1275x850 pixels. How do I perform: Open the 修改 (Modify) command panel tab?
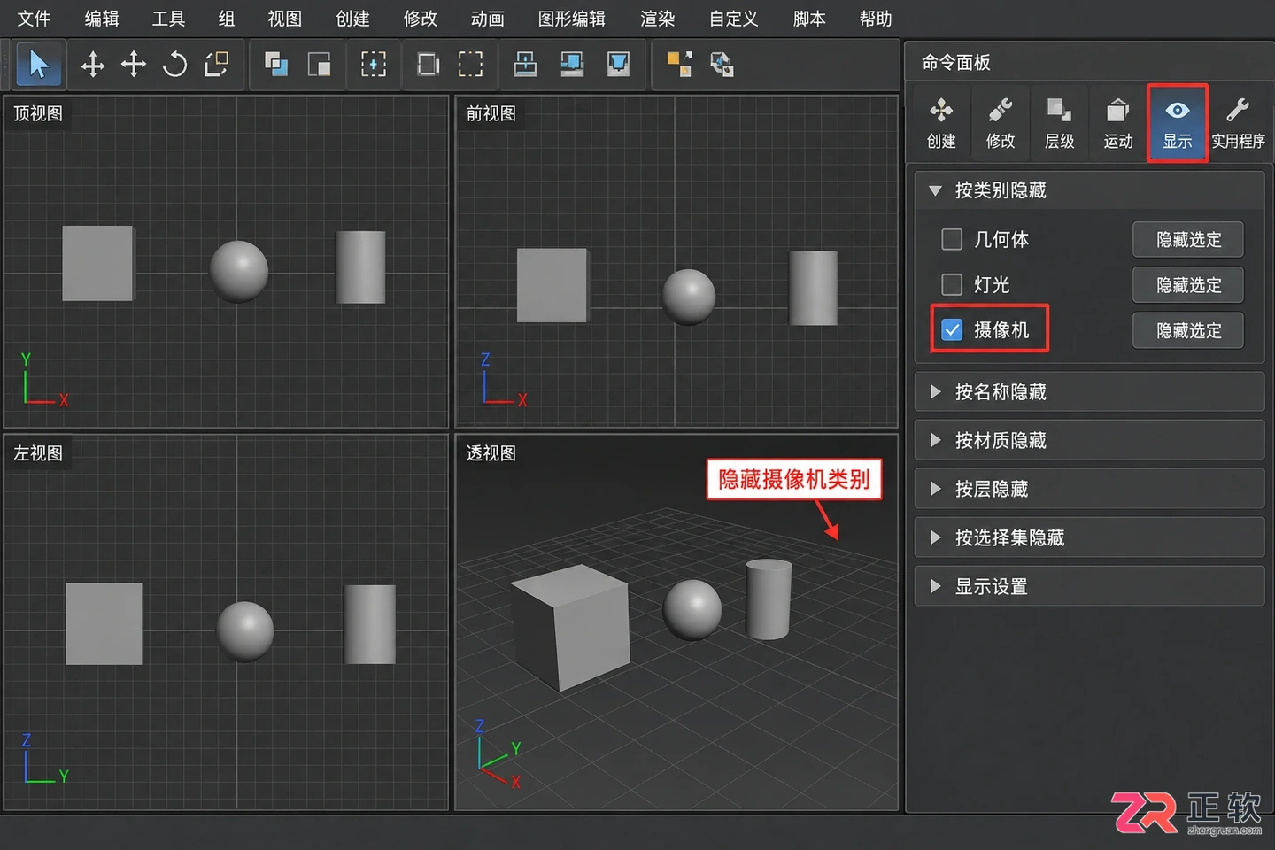pos(1001,123)
